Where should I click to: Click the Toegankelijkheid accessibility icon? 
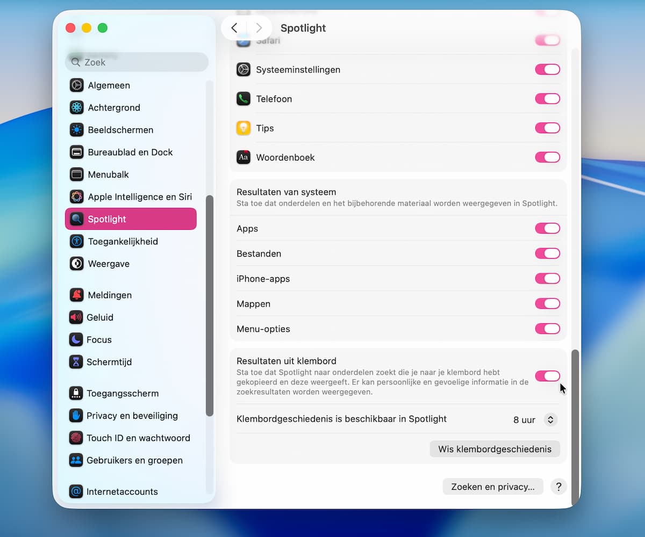click(x=76, y=242)
